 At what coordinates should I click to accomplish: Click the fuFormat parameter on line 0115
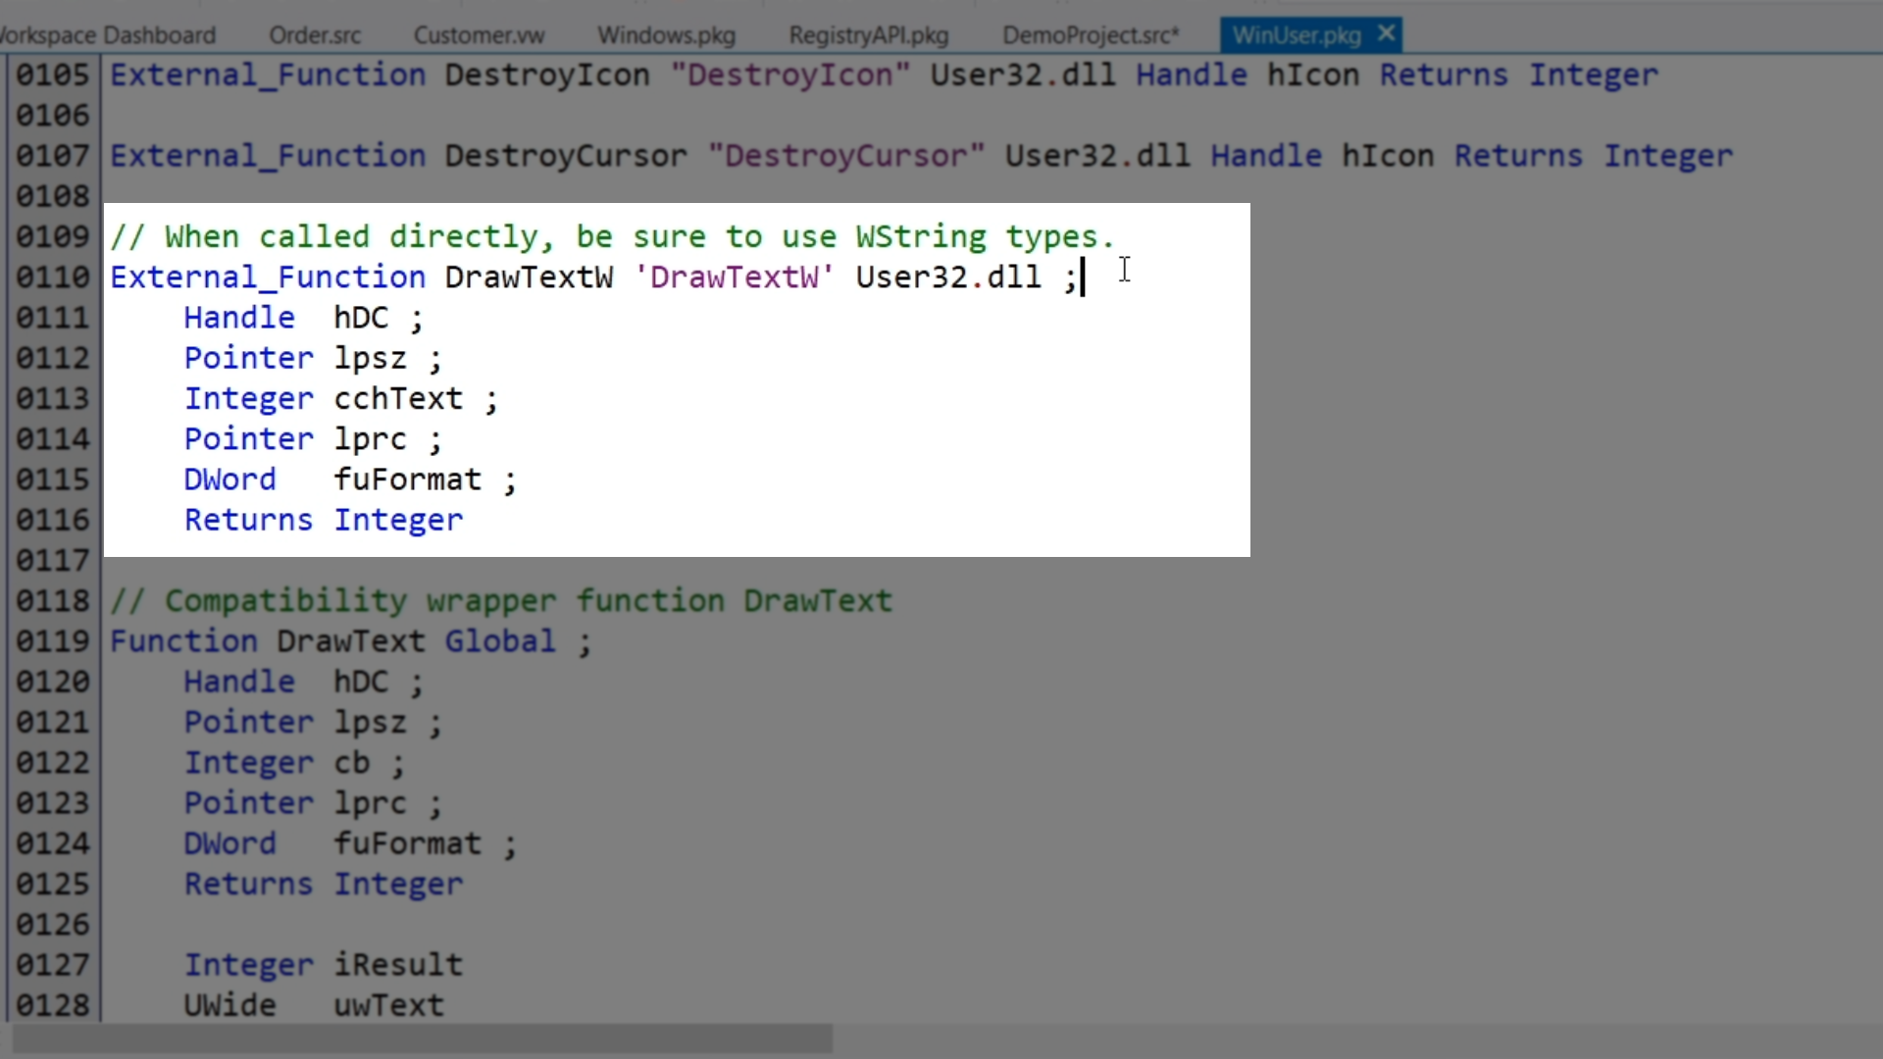coord(407,479)
